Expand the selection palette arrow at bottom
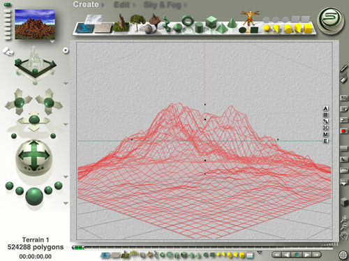Image resolution: width=349 pixels, height=261 pixels. pos(260,253)
